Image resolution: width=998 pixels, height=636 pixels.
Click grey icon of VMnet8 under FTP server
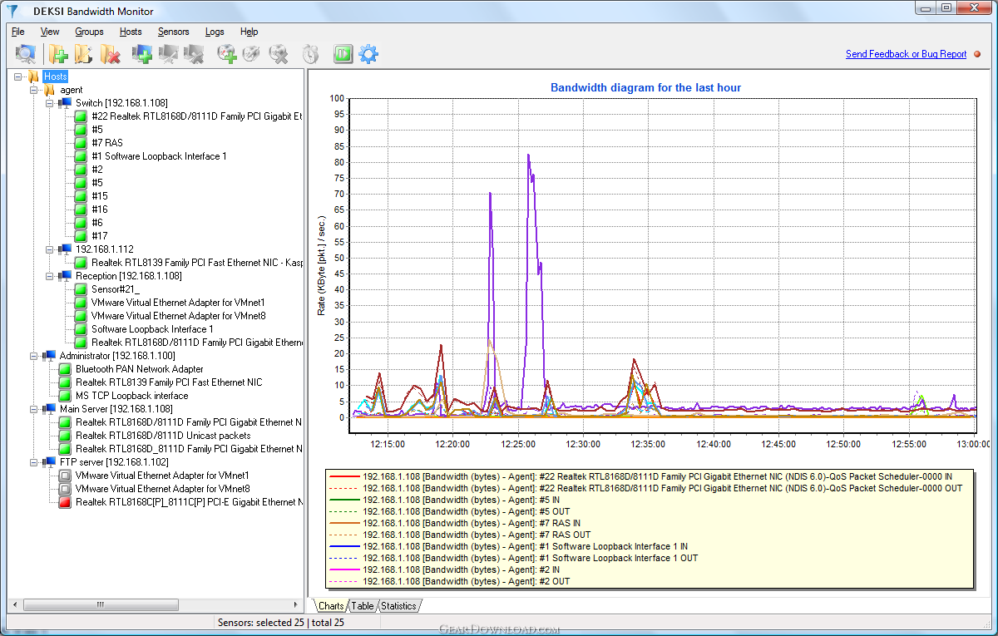point(65,489)
